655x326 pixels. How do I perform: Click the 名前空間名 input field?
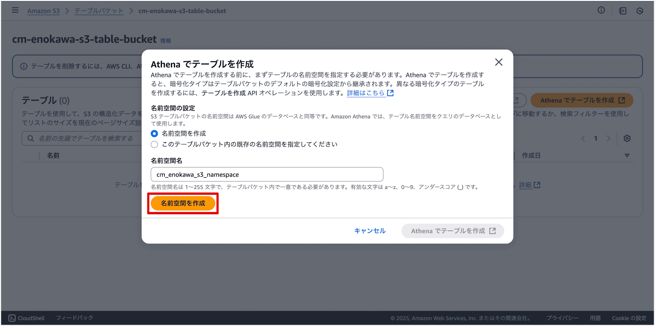[x=267, y=175]
